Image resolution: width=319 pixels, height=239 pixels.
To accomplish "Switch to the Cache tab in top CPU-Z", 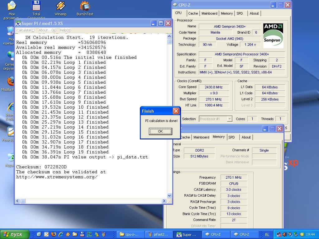I will point(193,13).
